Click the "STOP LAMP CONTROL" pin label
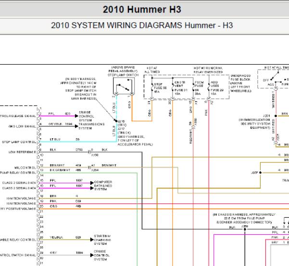Image resolution: width=289 pixels, height=266 pixels. click(19, 142)
